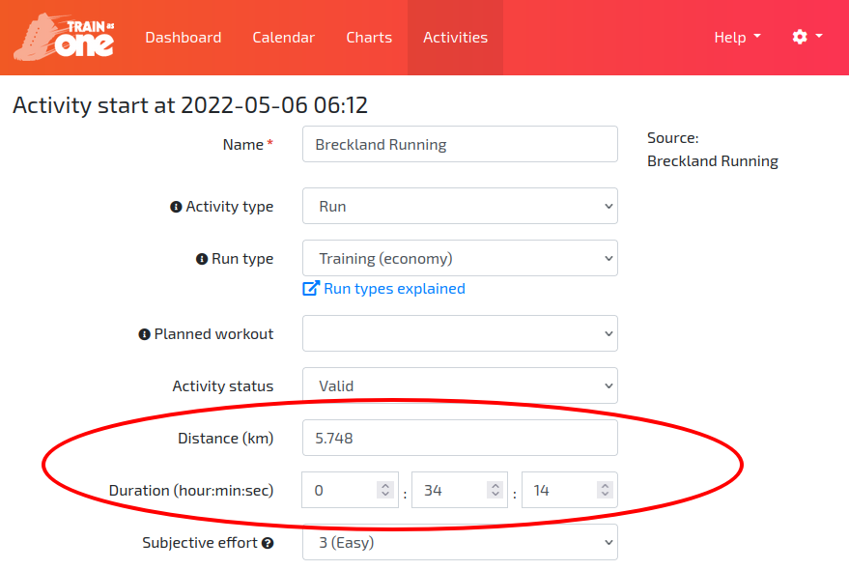This screenshot has height=570, width=849.
Task: Switch to the Charts tab
Action: (368, 37)
